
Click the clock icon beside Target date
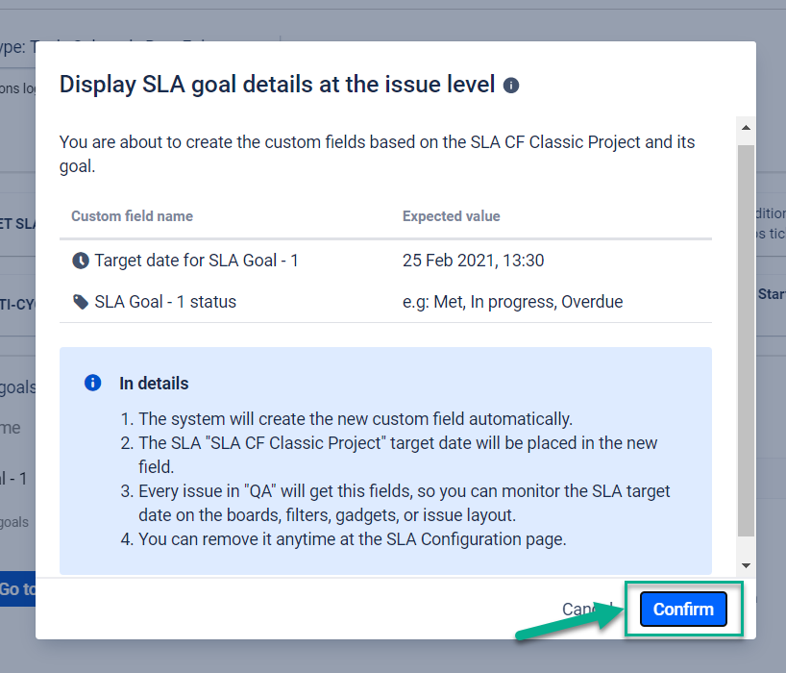[80, 261]
